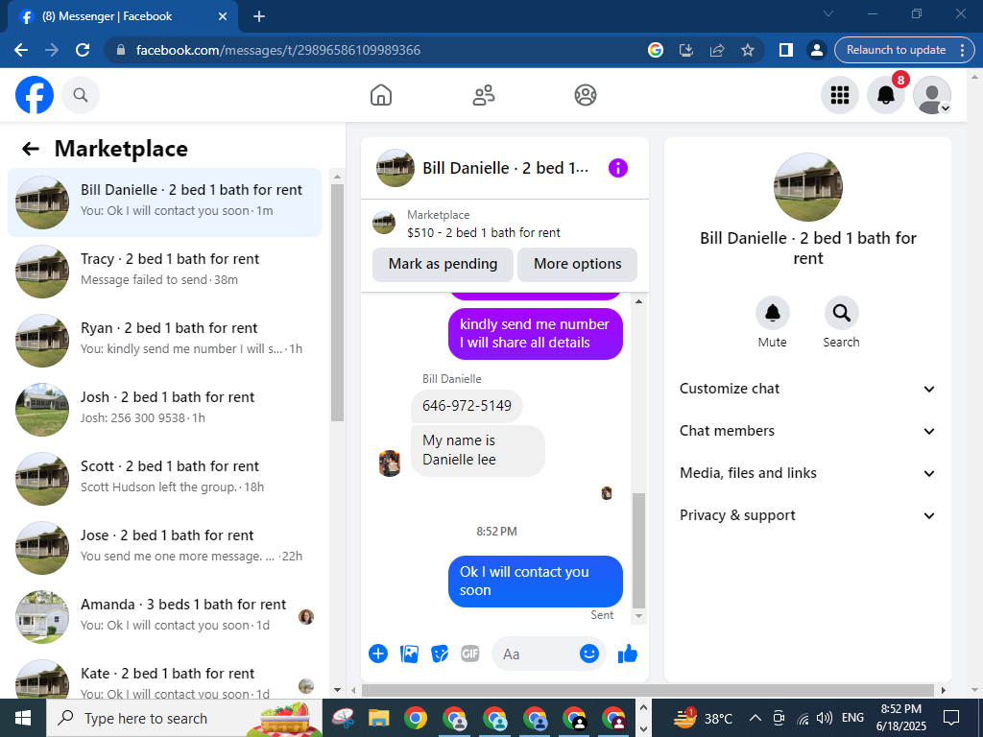Viewport: 983px width, 737px height.
Task: Click conversation list scroll down arrow
Action: pos(337,690)
